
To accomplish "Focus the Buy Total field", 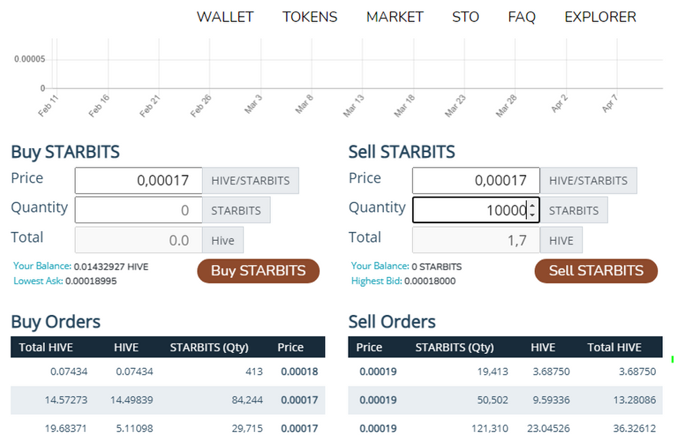I will (139, 240).
